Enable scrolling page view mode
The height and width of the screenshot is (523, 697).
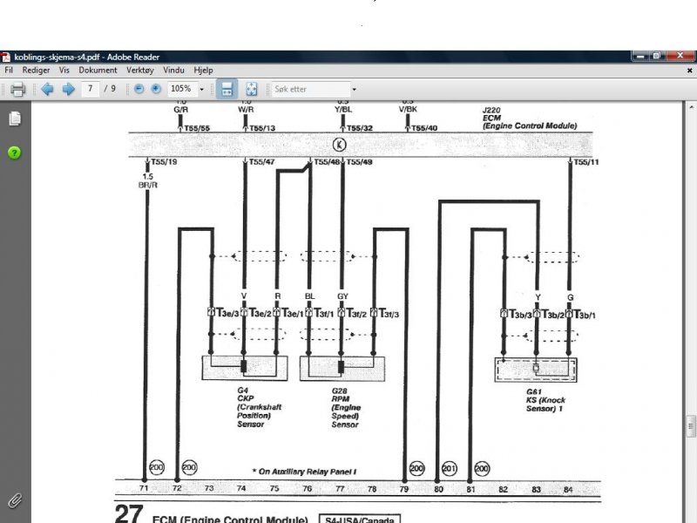tap(226, 89)
